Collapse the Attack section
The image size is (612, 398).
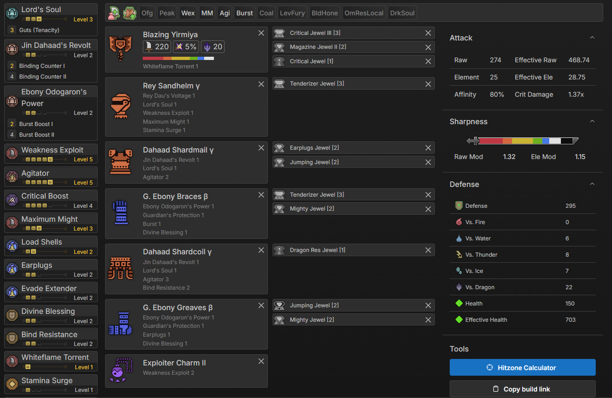(x=592, y=38)
